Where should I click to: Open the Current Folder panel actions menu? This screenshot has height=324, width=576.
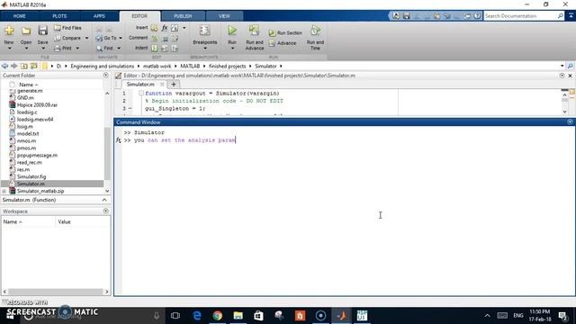(x=106, y=76)
